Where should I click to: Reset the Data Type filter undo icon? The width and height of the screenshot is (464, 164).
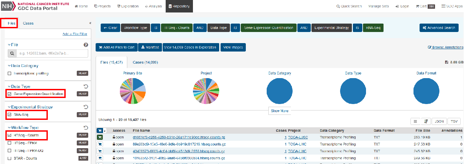click(86, 87)
